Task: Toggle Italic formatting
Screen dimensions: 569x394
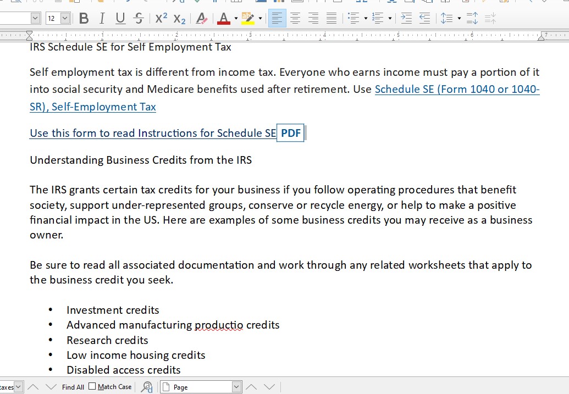Action: (102, 18)
